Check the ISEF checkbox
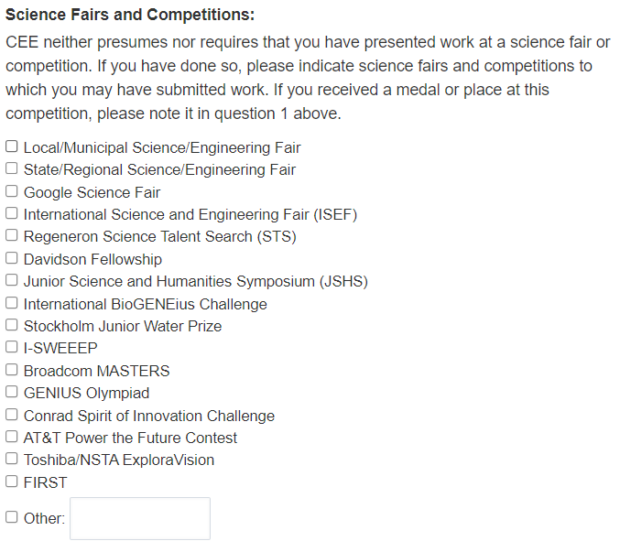The image size is (620, 552). (12, 213)
